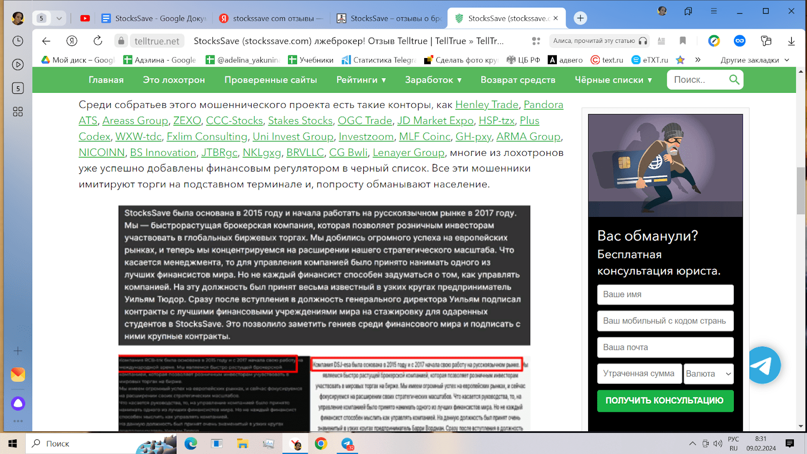Switch to StocksSave Google Docs tab
Screen dimensions: 807x454
[x=153, y=18]
